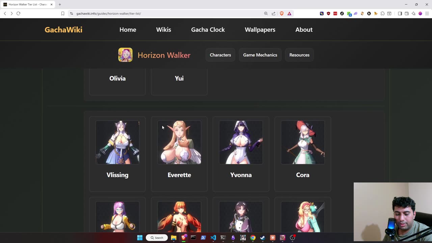Image resolution: width=432 pixels, height=243 pixels.
Task: Open Windows Start menu
Action: pos(140,238)
